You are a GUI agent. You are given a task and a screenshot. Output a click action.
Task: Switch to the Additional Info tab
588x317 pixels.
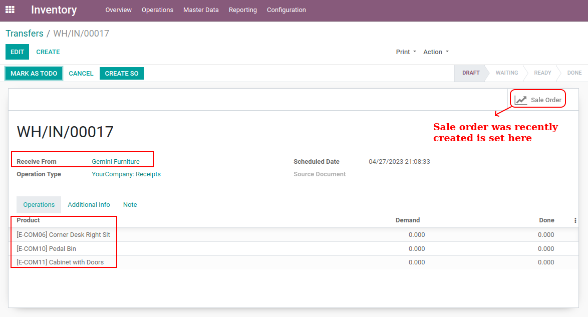point(89,205)
